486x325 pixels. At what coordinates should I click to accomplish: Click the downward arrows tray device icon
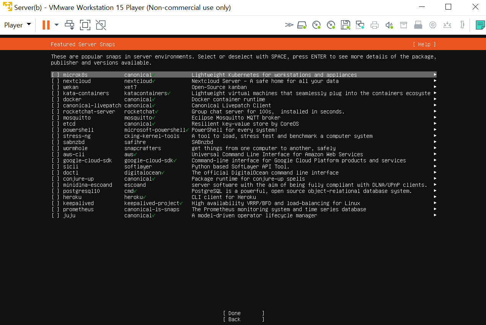(x=447, y=25)
